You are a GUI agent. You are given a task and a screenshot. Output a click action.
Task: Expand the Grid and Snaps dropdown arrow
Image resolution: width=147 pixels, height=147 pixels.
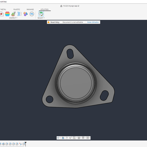tap(85, 138)
